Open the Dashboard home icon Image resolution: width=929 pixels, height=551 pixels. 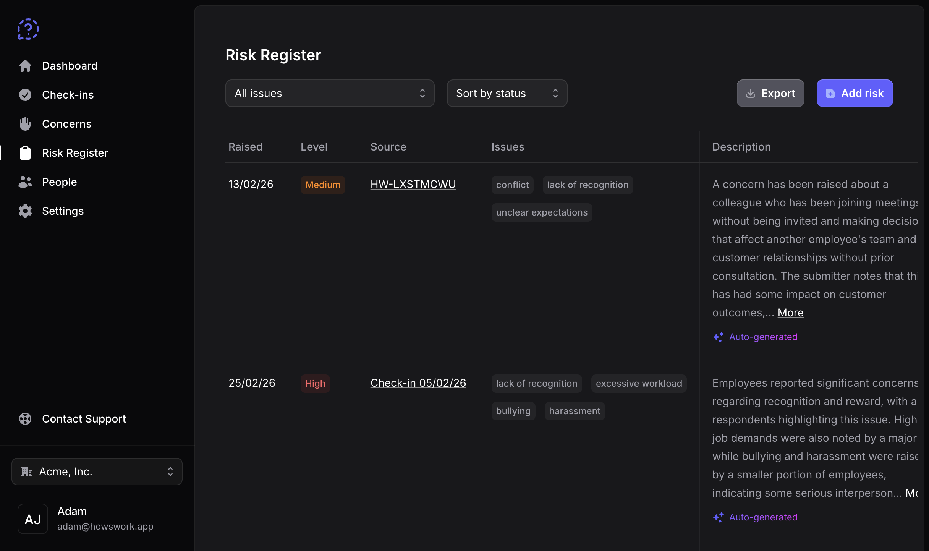click(x=25, y=65)
